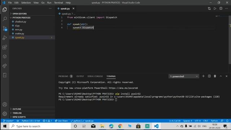Close the speak.py editor tab
The image size is (231, 130).
click(73, 9)
